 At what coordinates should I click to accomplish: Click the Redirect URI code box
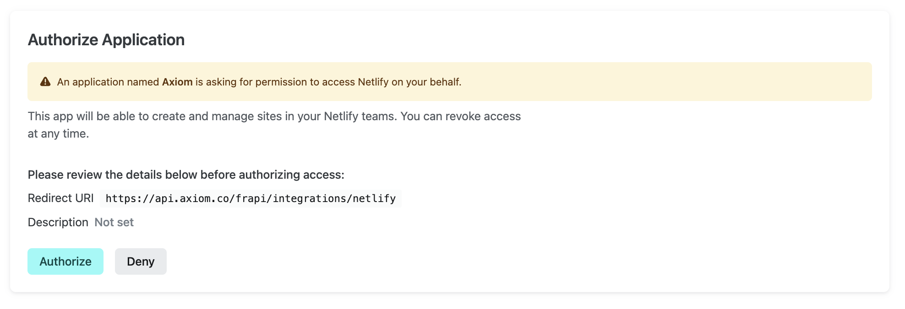point(251,198)
